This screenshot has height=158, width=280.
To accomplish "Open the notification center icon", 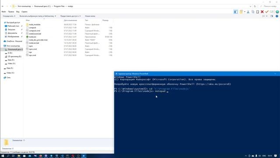I will click(276, 156).
